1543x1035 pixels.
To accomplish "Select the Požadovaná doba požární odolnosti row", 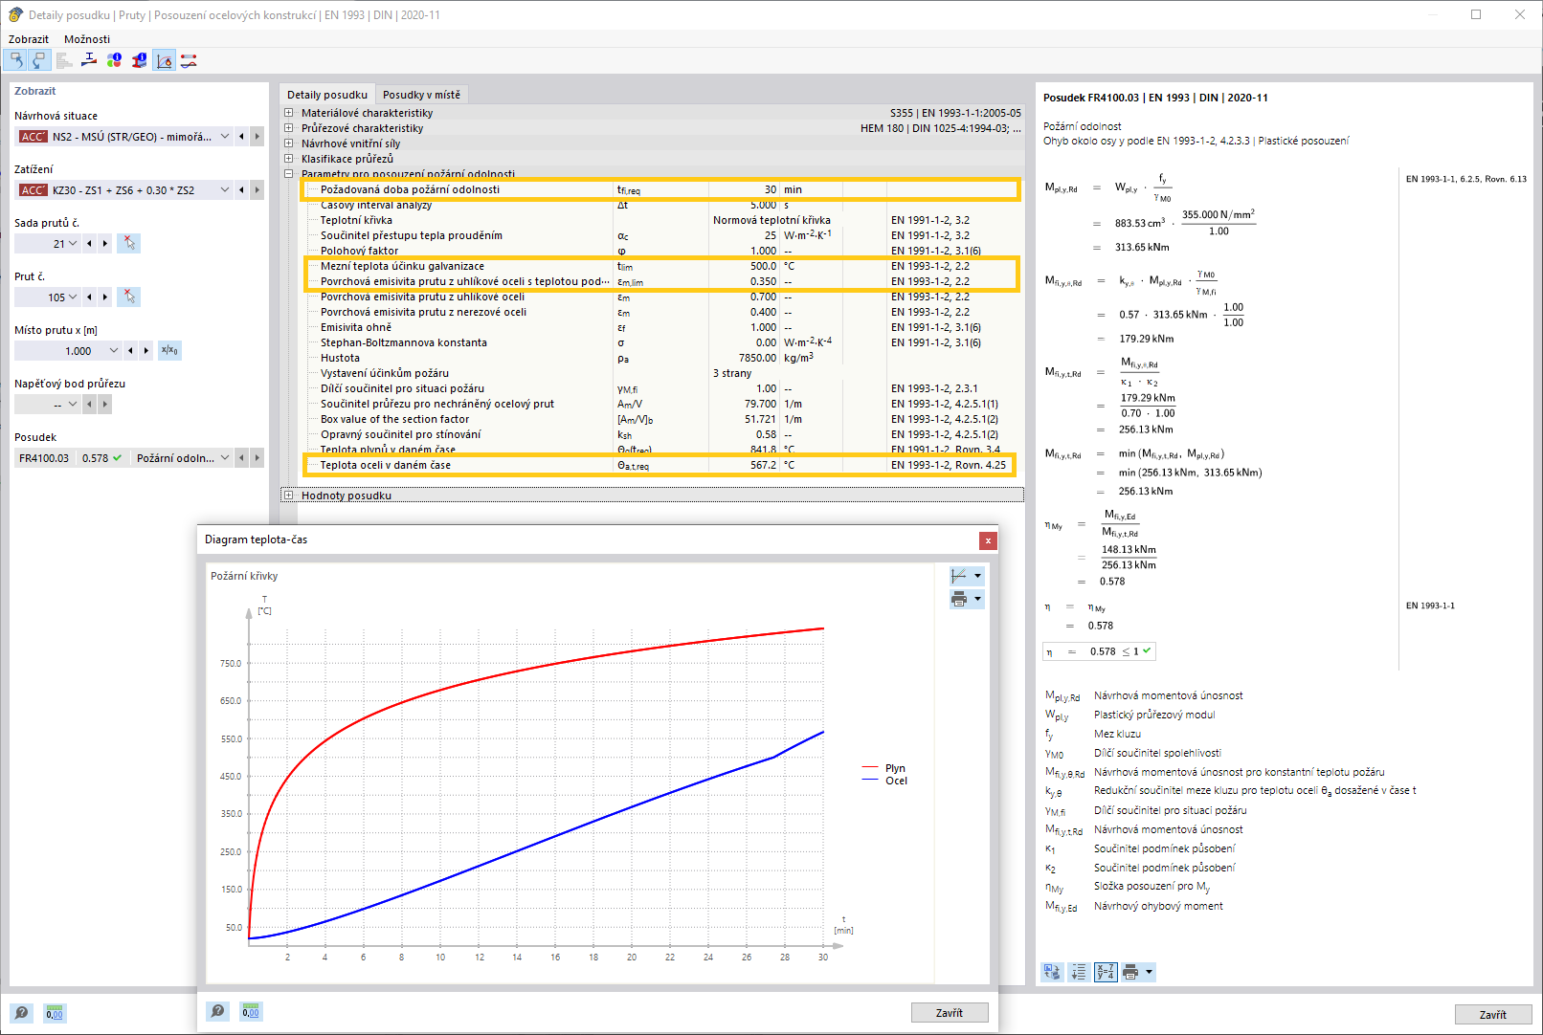I will 661,189.
